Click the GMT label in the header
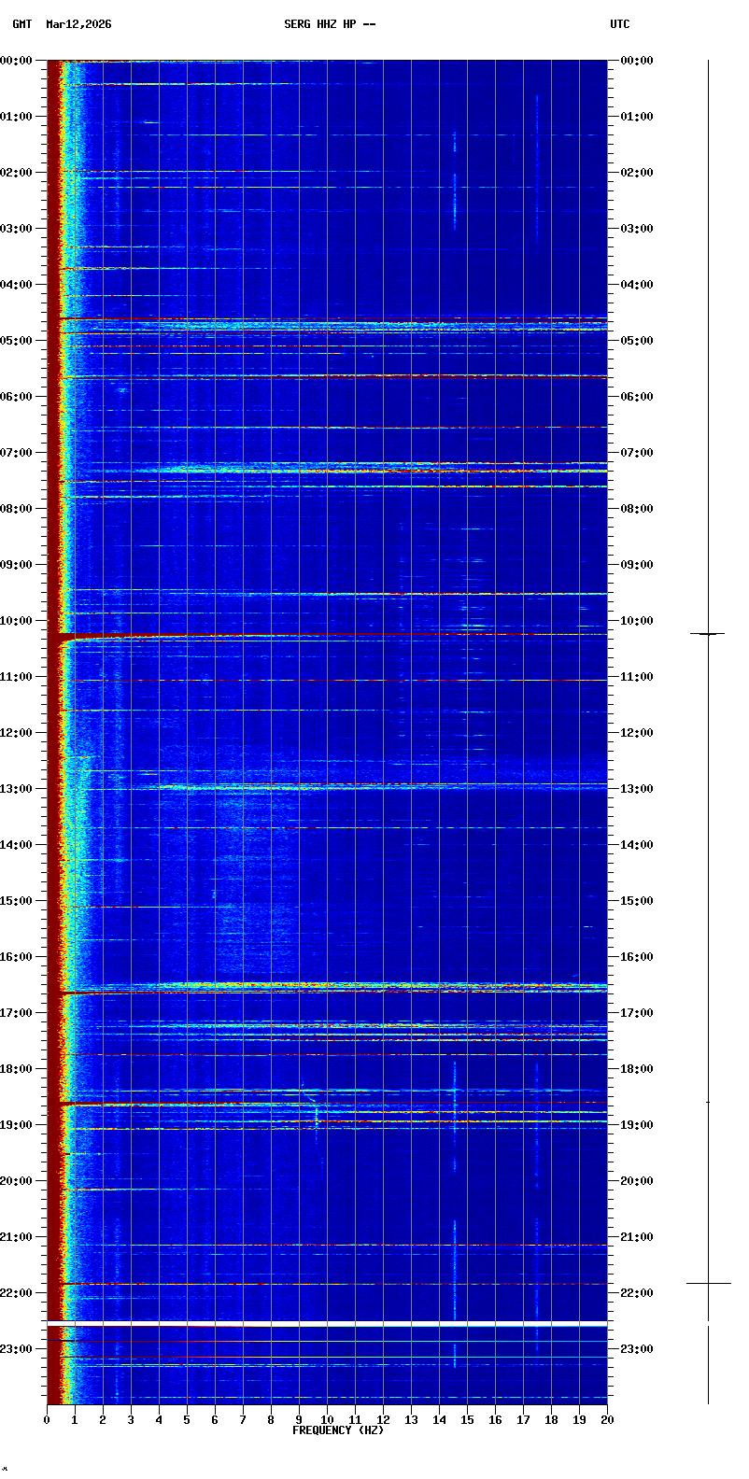This screenshot has height=1479, width=749. 21,24
